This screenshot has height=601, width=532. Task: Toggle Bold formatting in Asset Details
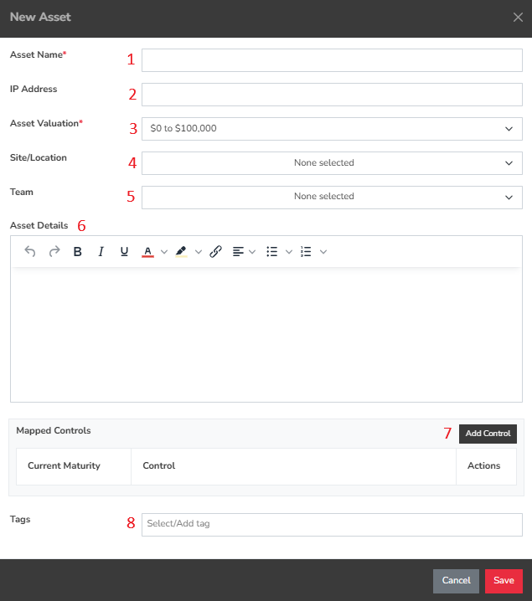(78, 251)
